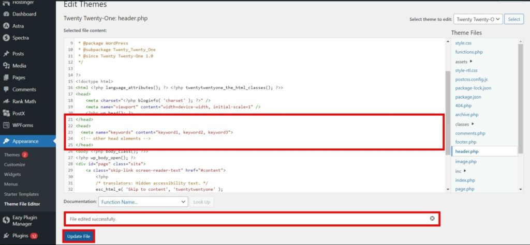Open Theme File Editor submenu item
Viewport: 530px width, 245px height.
tap(22, 204)
